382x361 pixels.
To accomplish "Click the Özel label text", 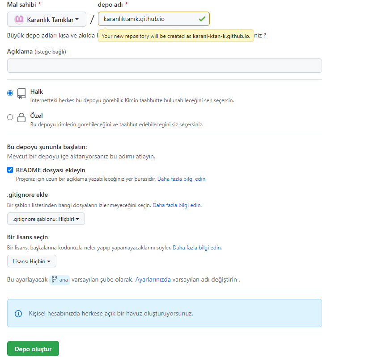I will [x=36, y=116].
